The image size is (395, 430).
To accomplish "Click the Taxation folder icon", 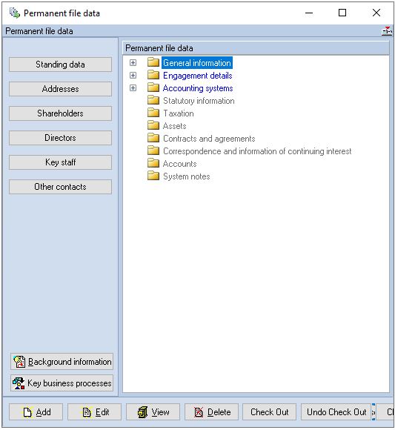I will pyautogui.click(x=153, y=113).
